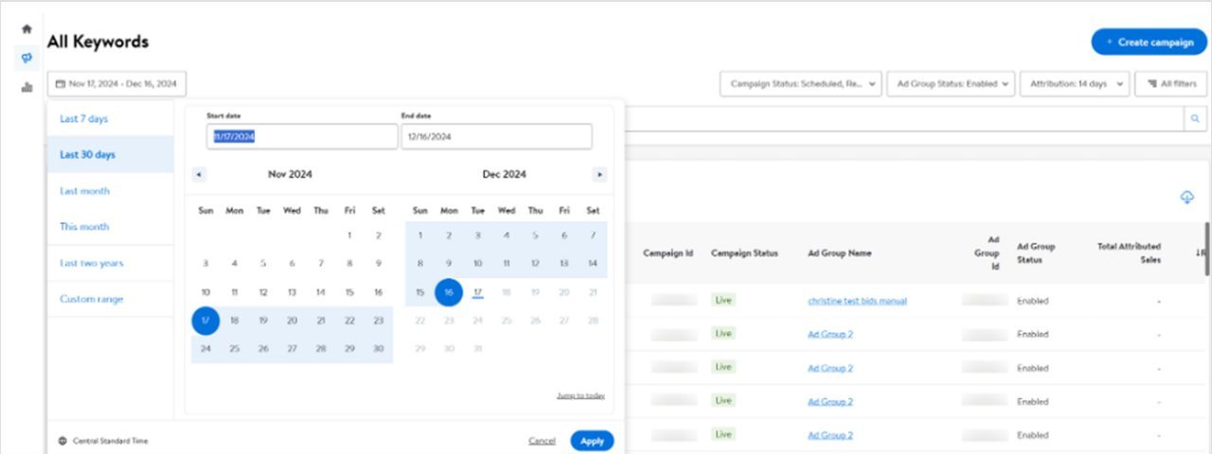
Task: Click the download cloud icon
Action: 1187,197
